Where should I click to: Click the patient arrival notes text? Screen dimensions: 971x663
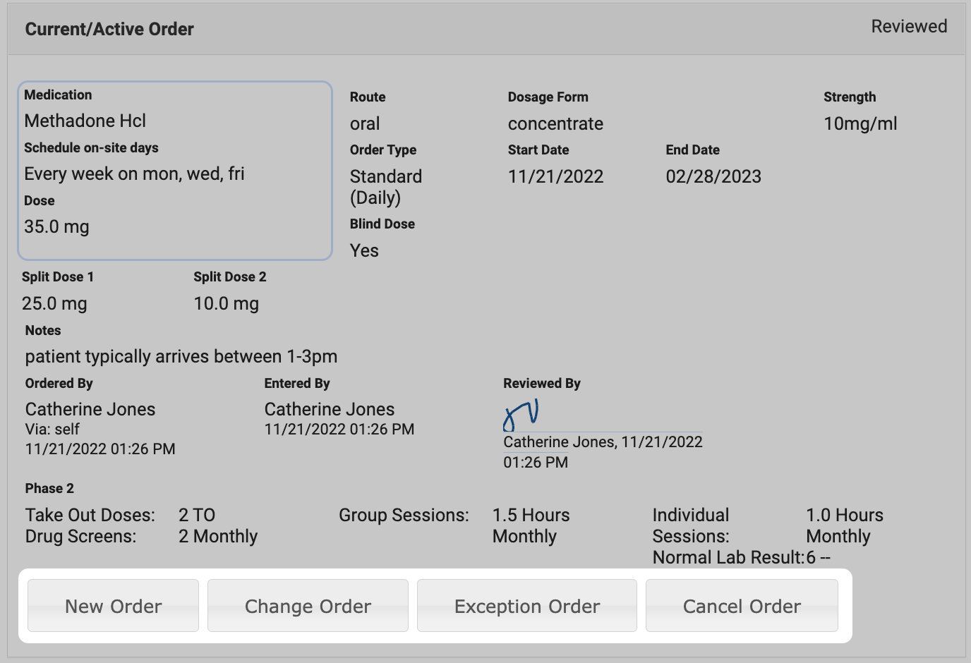(181, 357)
